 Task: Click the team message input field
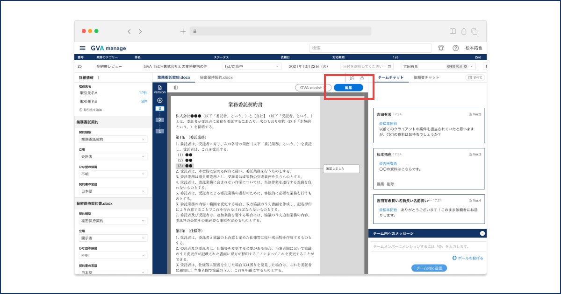click(427, 246)
